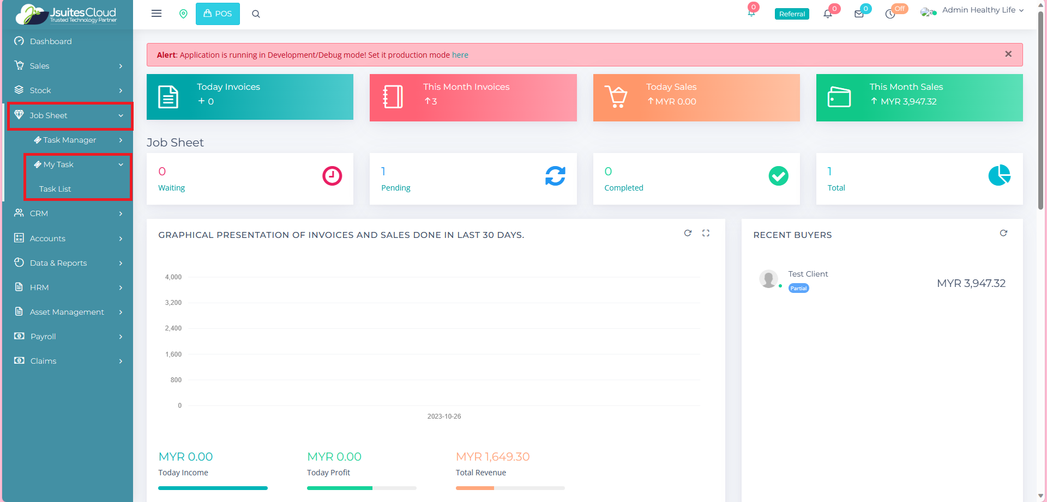Screen dimensions: 1047x502
Task: Expand the chart to fullscreen
Action: 706,233
